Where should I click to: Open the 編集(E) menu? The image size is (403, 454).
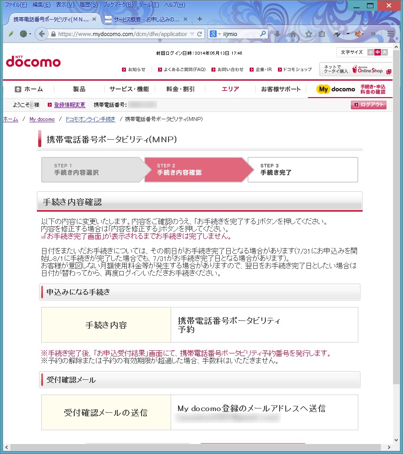click(41, 5)
